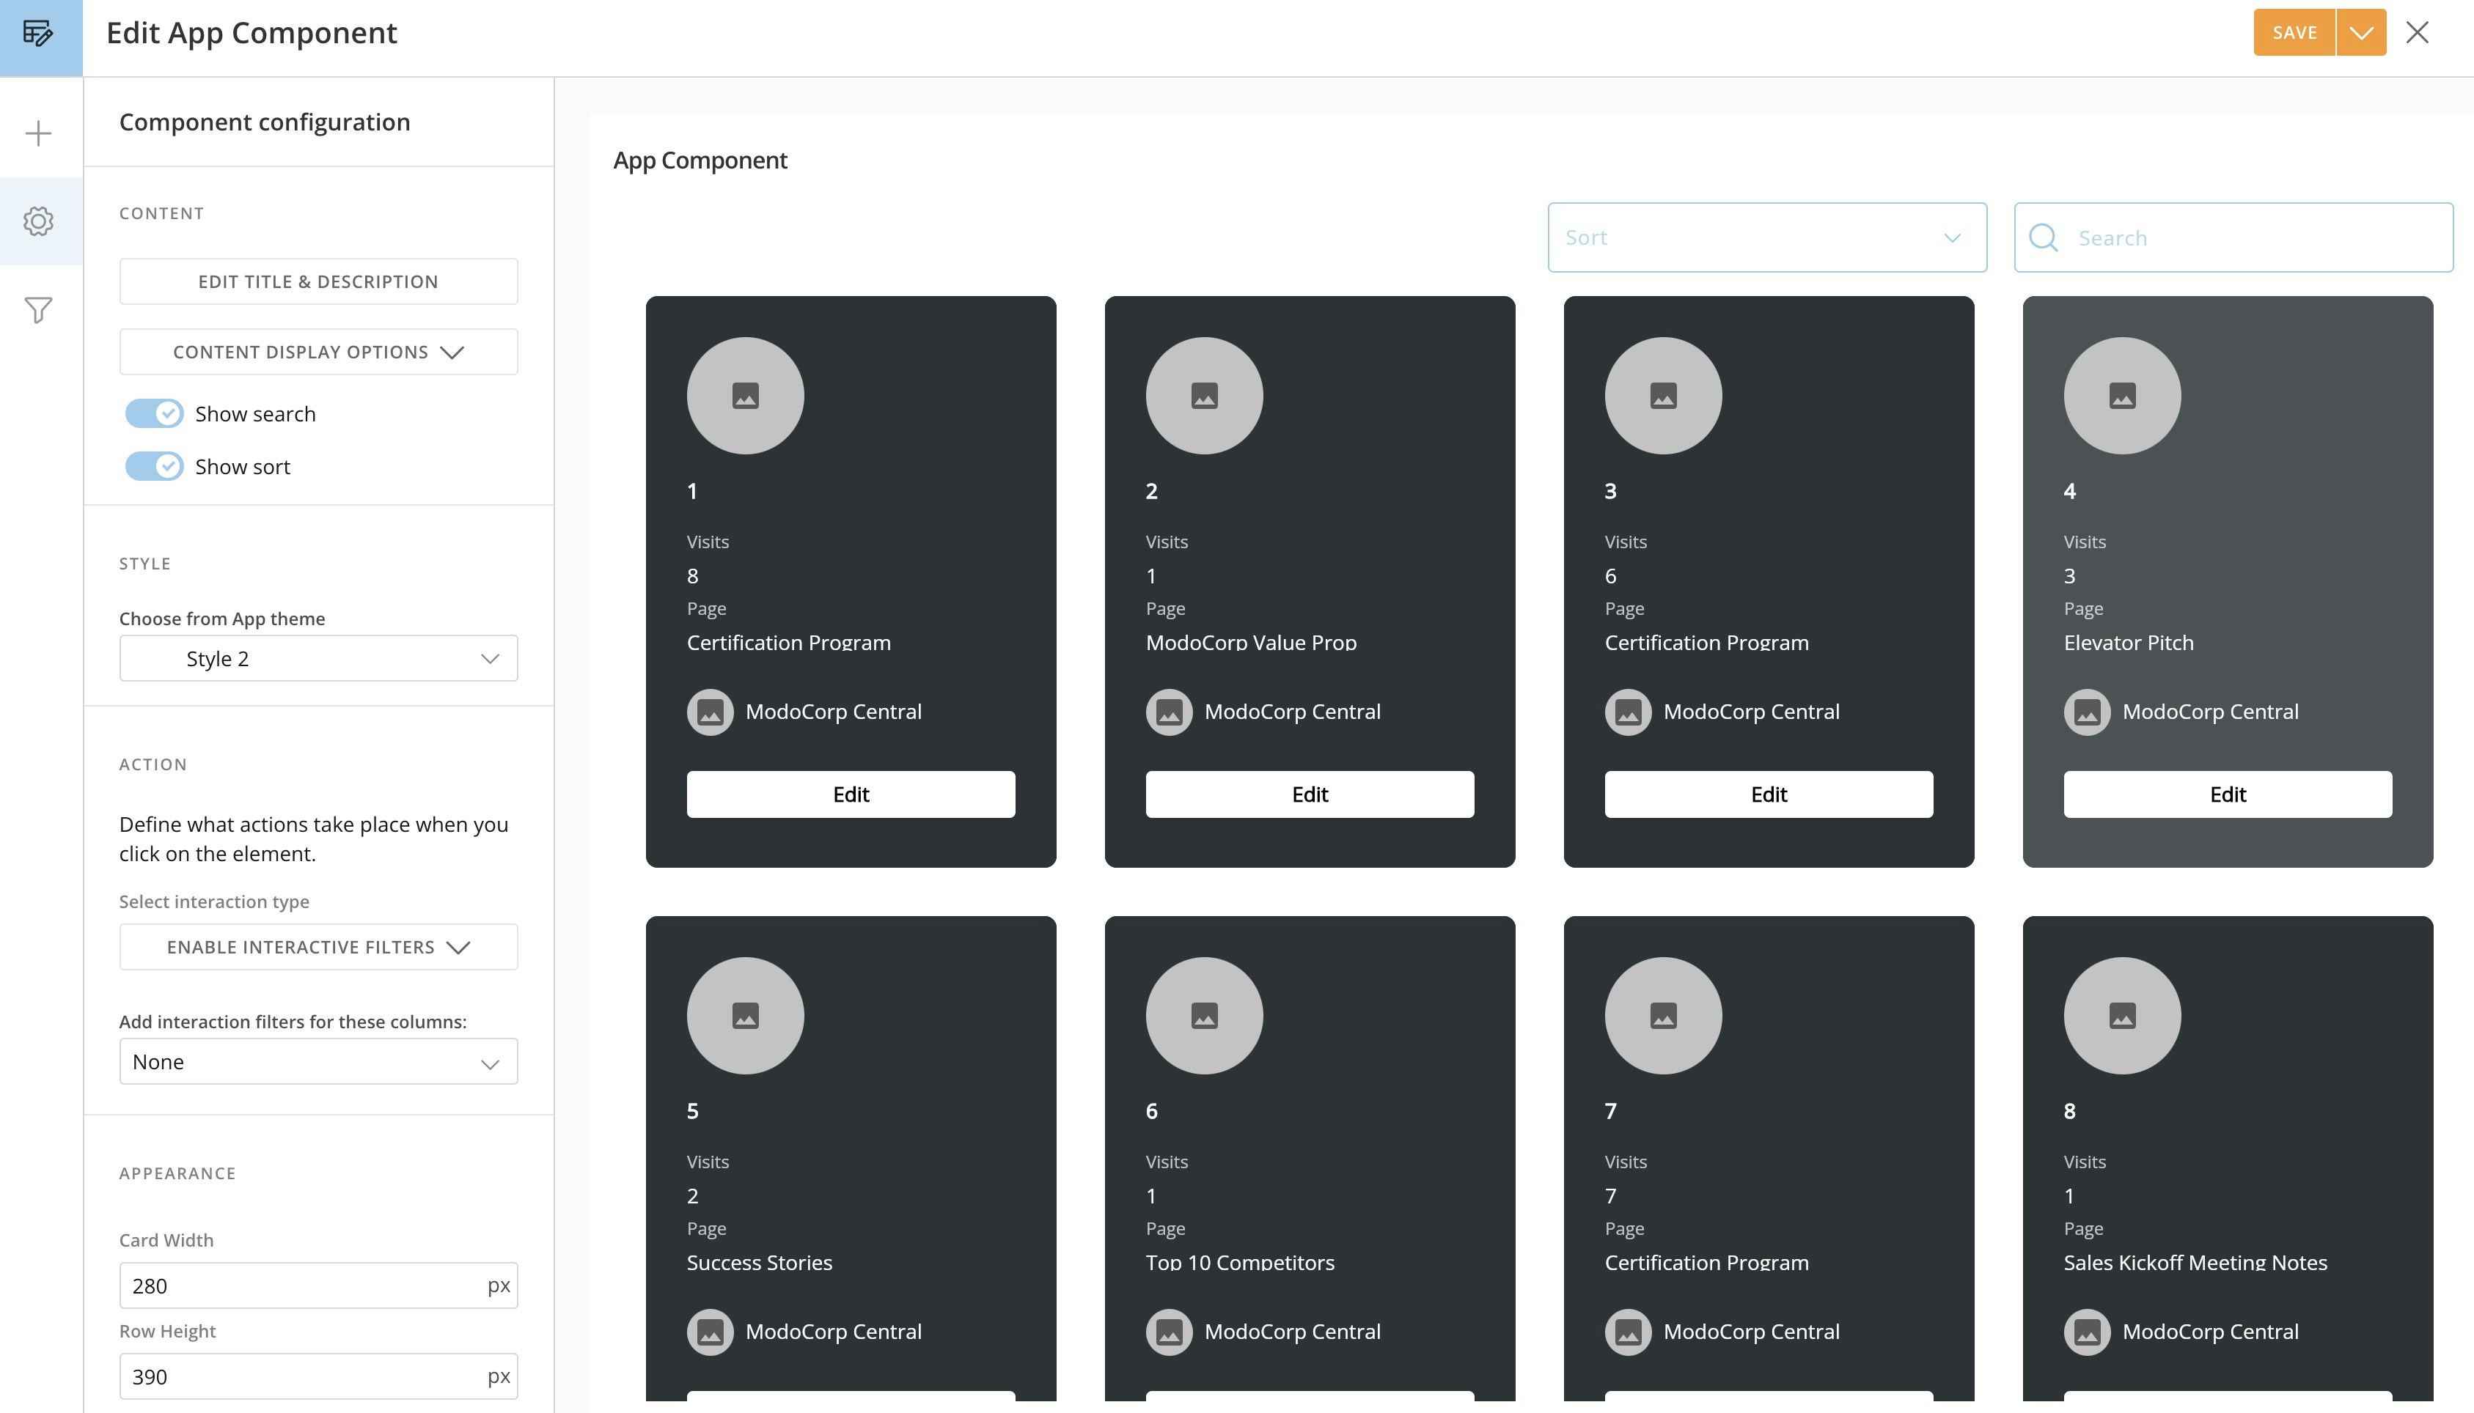Toggle the Show search switch
The height and width of the screenshot is (1413, 2474).
[x=153, y=414]
